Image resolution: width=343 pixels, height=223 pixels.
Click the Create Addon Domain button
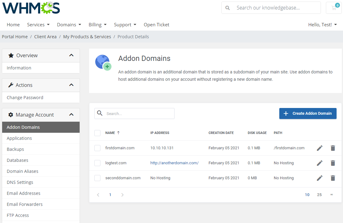pyautogui.click(x=308, y=113)
